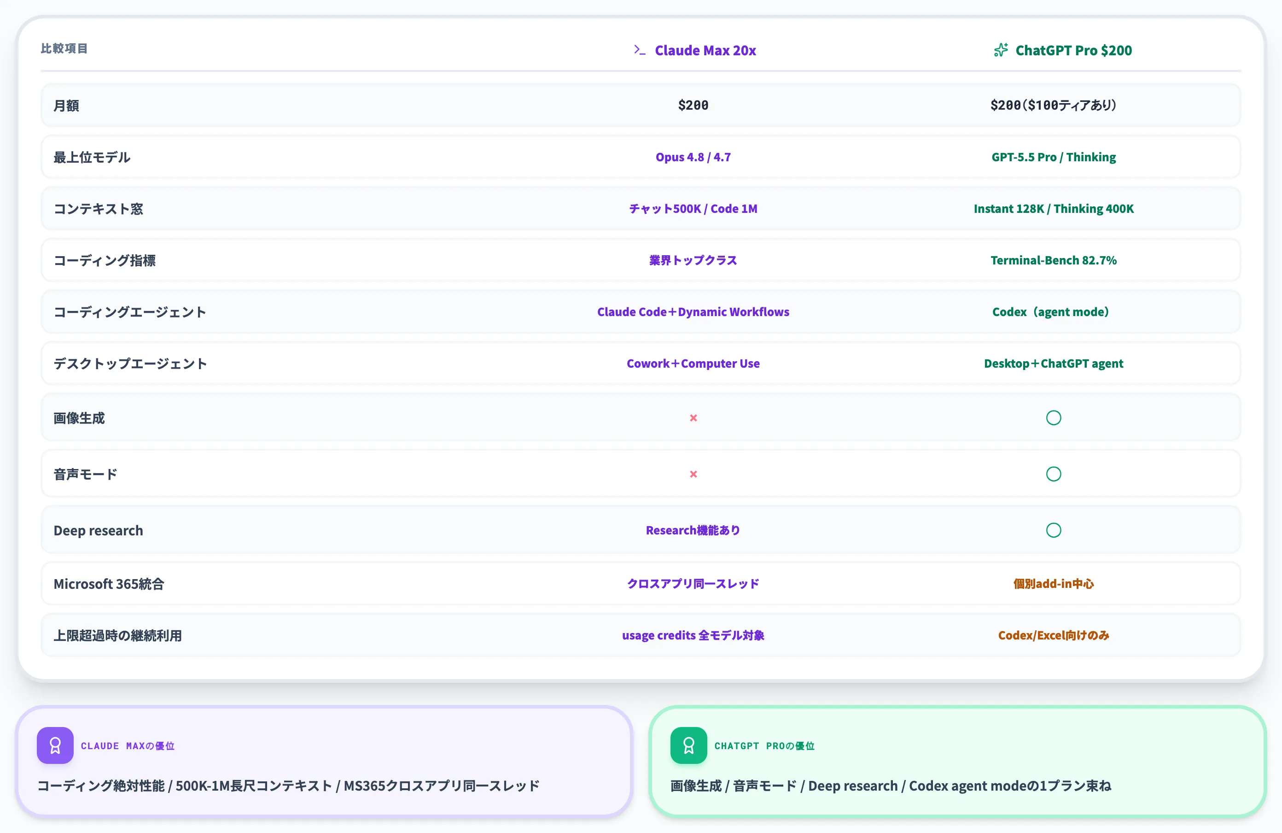Click the デスクトップエージェント row label
Viewport: 1282px width, 833px height.
coord(130,364)
